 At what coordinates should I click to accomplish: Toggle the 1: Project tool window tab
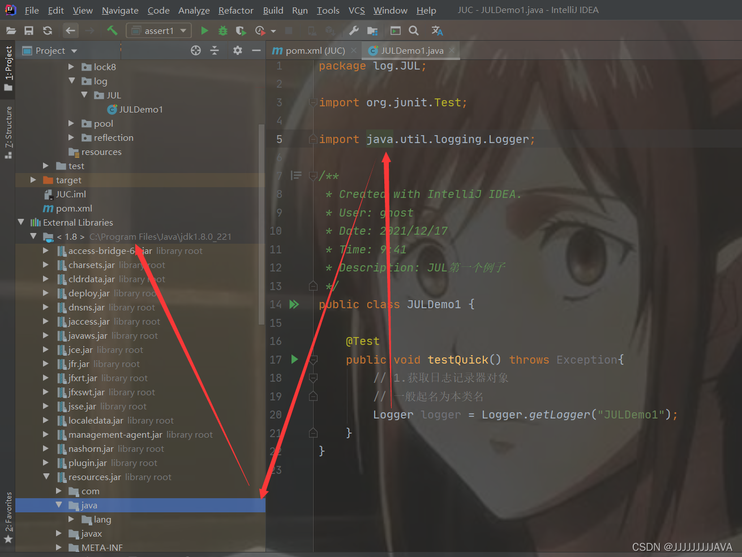[x=8, y=68]
